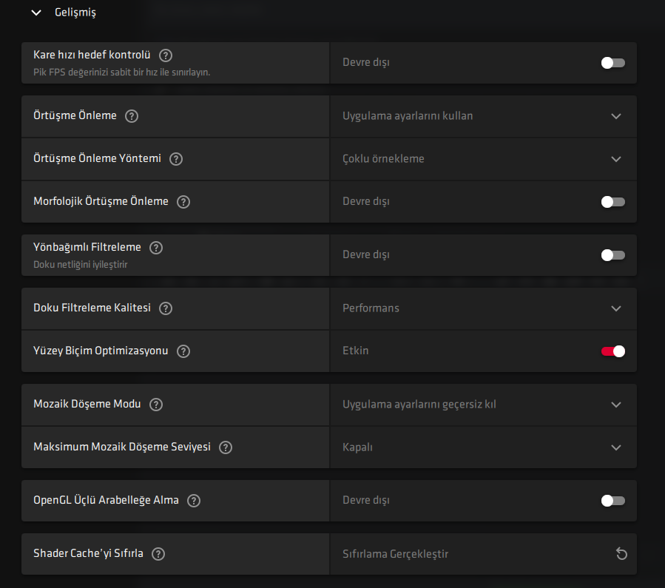Click help icon beside Örtüşme Önleme
This screenshot has height=588, width=665.
click(132, 115)
